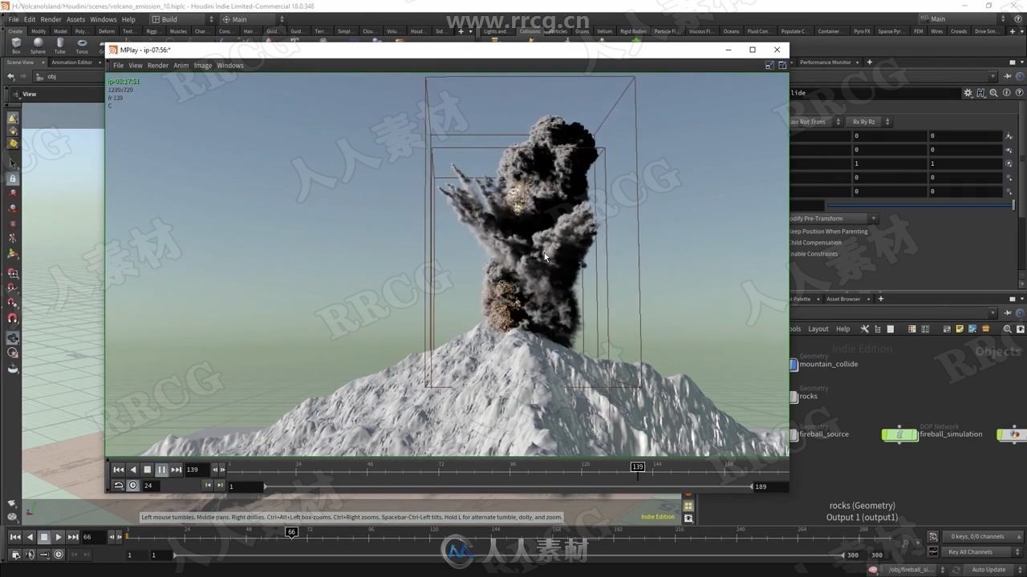Select the Sphere shelf tool
The height and width of the screenshot is (577, 1027).
click(x=38, y=46)
